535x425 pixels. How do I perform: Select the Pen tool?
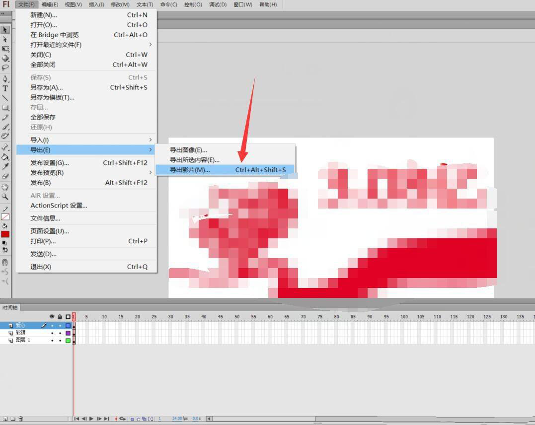point(5,79)
